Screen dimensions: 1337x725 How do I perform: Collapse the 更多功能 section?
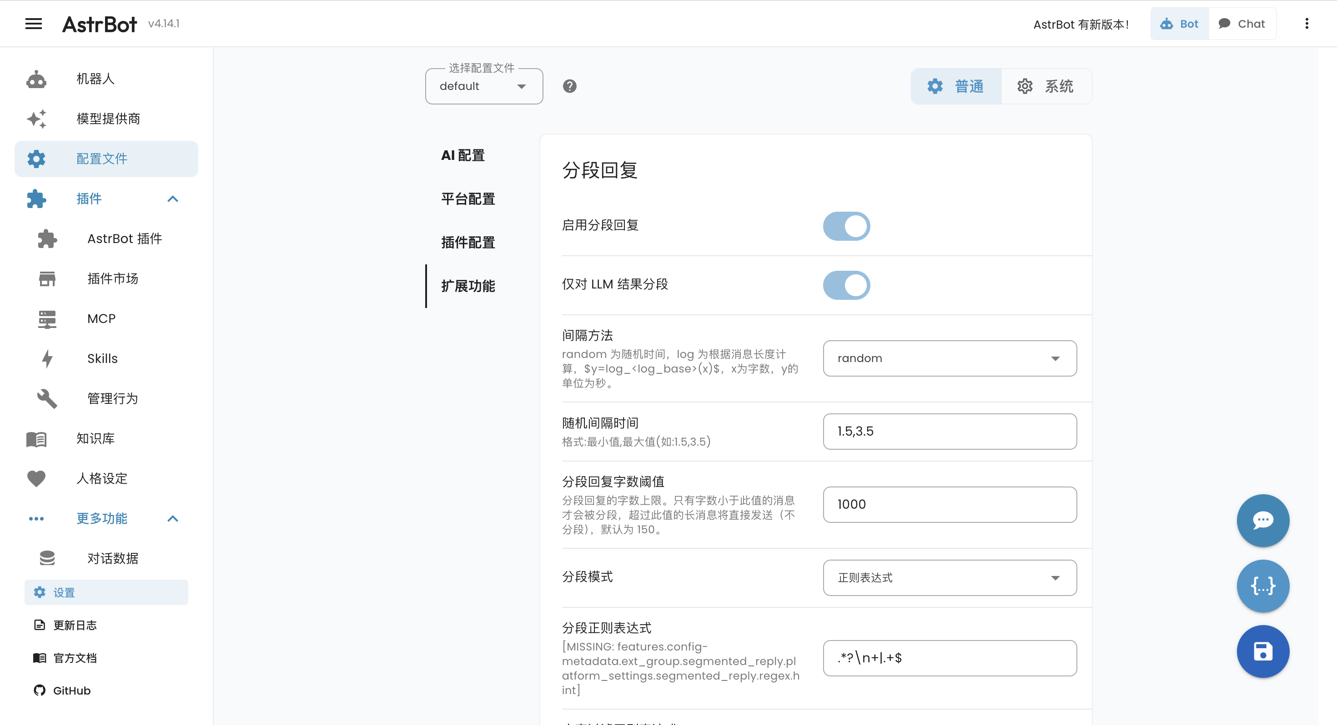pyautogui.click(x=172, y=519)
